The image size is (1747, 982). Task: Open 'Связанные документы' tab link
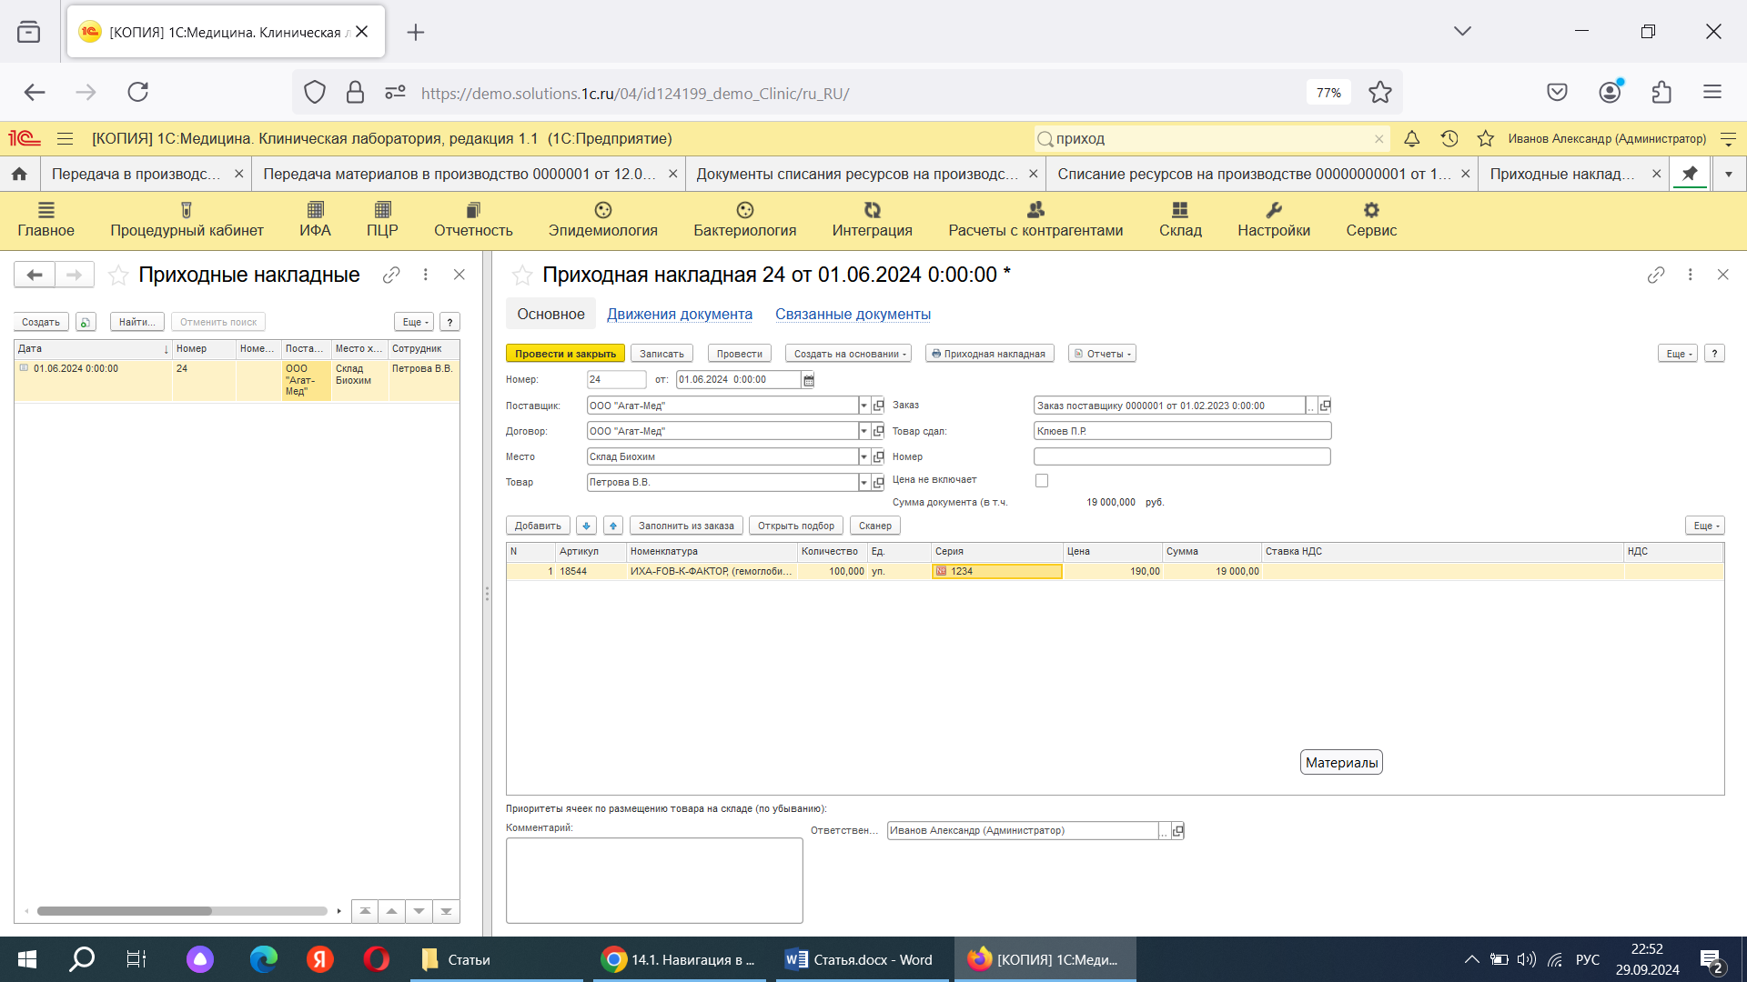[x=853, y=314]
